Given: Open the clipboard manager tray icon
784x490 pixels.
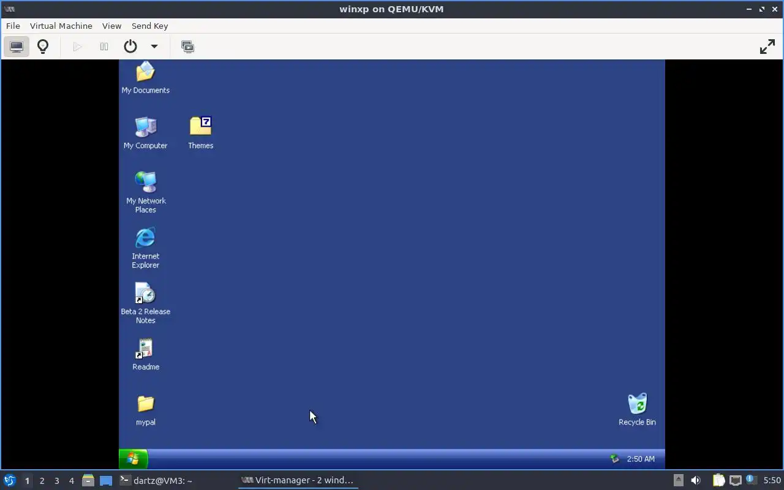Looking at the screenshot, I should coord(718,480).
